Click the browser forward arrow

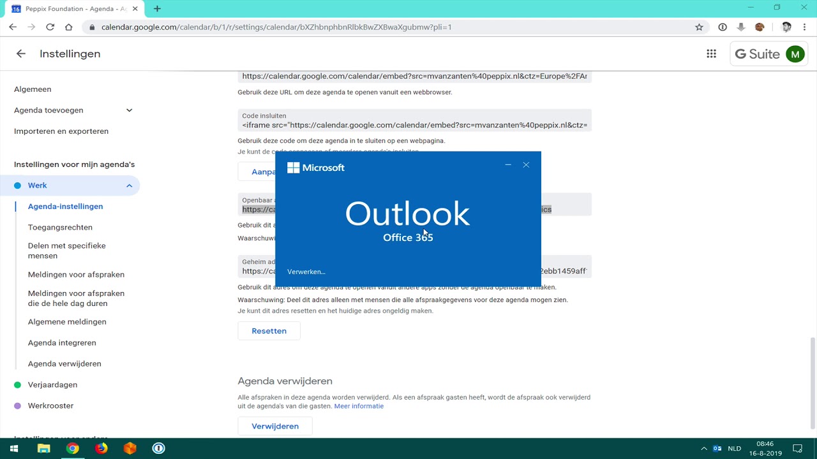[31, 27]
